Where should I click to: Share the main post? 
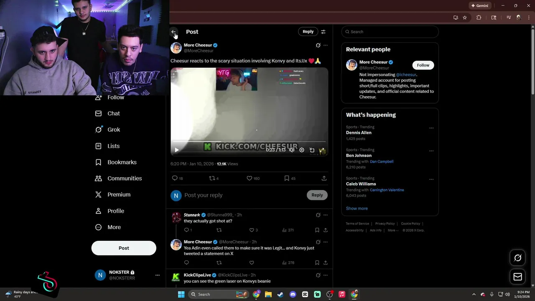pyautogui.click(x=324, y=178)
